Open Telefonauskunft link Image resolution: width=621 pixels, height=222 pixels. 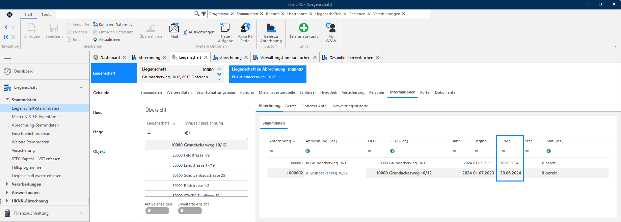(x=303, y=30)
